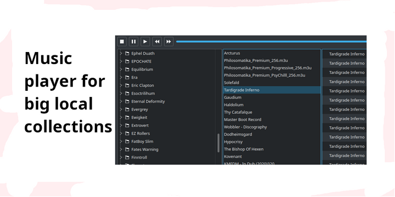Click the EZ Rollers folder icon
The height and width of the screenshot is (197, 395).
127,134
